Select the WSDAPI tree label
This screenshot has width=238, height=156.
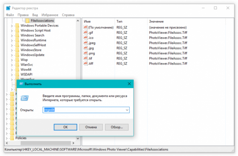pos(26,74)
